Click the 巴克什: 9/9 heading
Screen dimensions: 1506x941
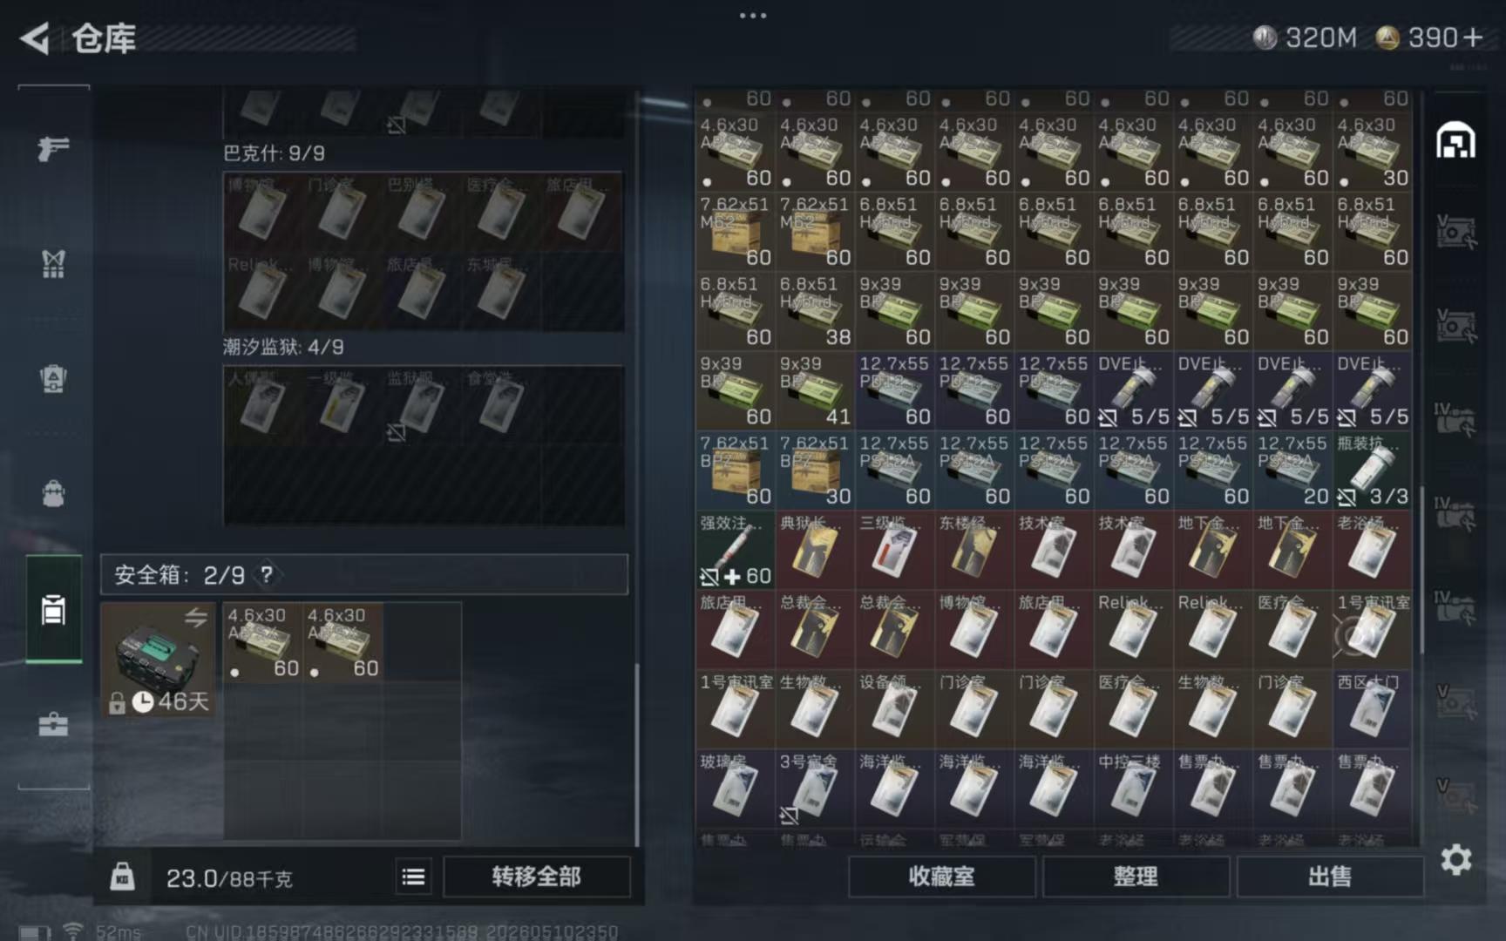tap(275, 153)
